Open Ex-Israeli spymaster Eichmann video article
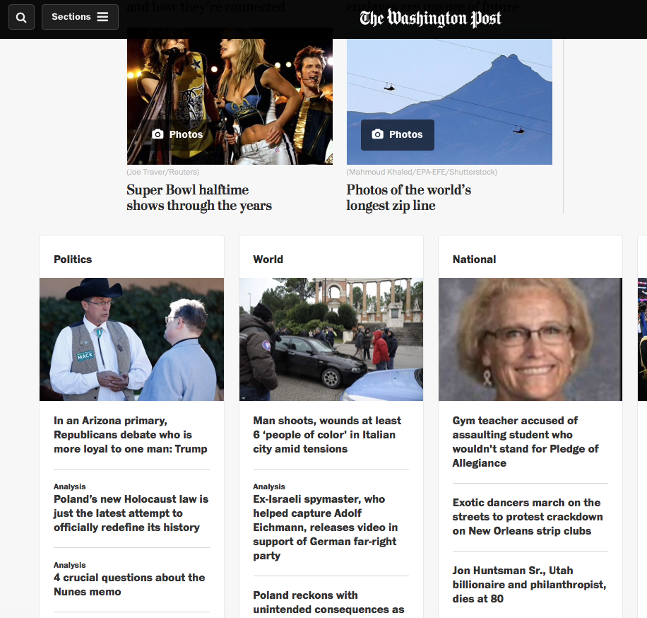The width and height of the screenshot is (647, 618). click(x=325, y=527)
